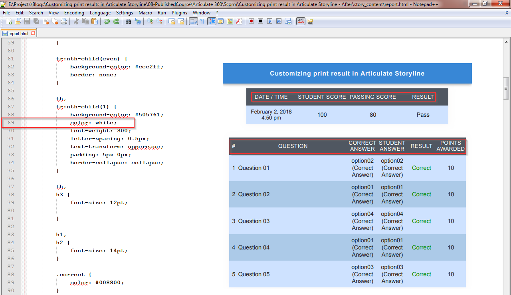Open Find with the binoculars icon
Image resolution: width=511 pixels, height=295 pixels.
pos(128,21)
